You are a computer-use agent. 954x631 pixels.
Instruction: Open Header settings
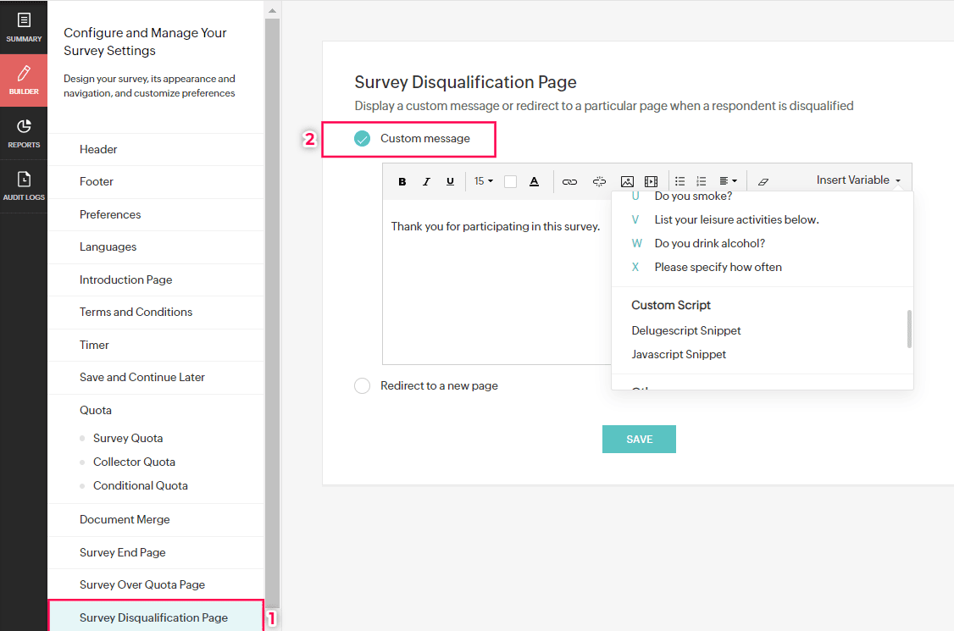(x=156, y=150)
